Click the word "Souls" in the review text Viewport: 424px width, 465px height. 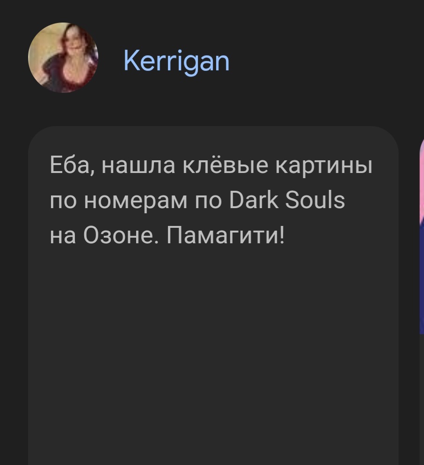[315, 200]
